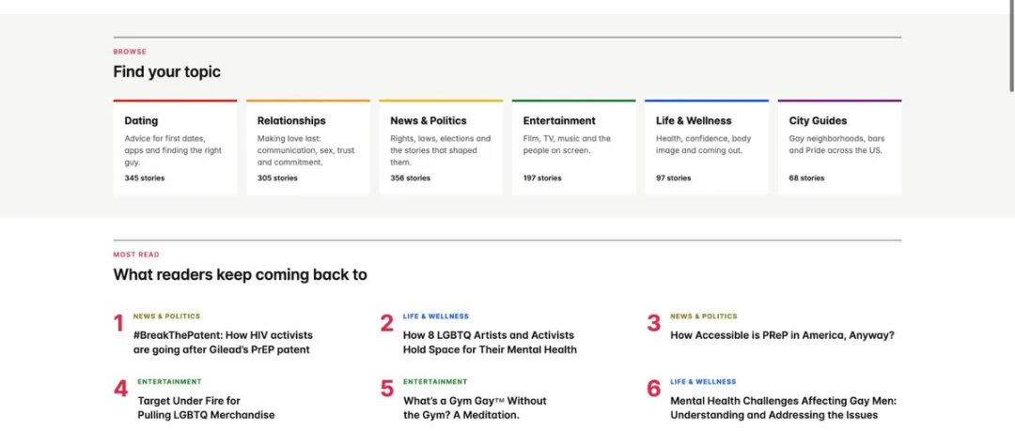Screen dimensions: 1015x431
Task: Click What readers keep coming back to heading
Action: tap(241, 275)
